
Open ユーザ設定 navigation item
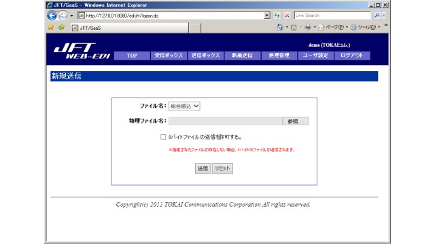click(315, 56)
